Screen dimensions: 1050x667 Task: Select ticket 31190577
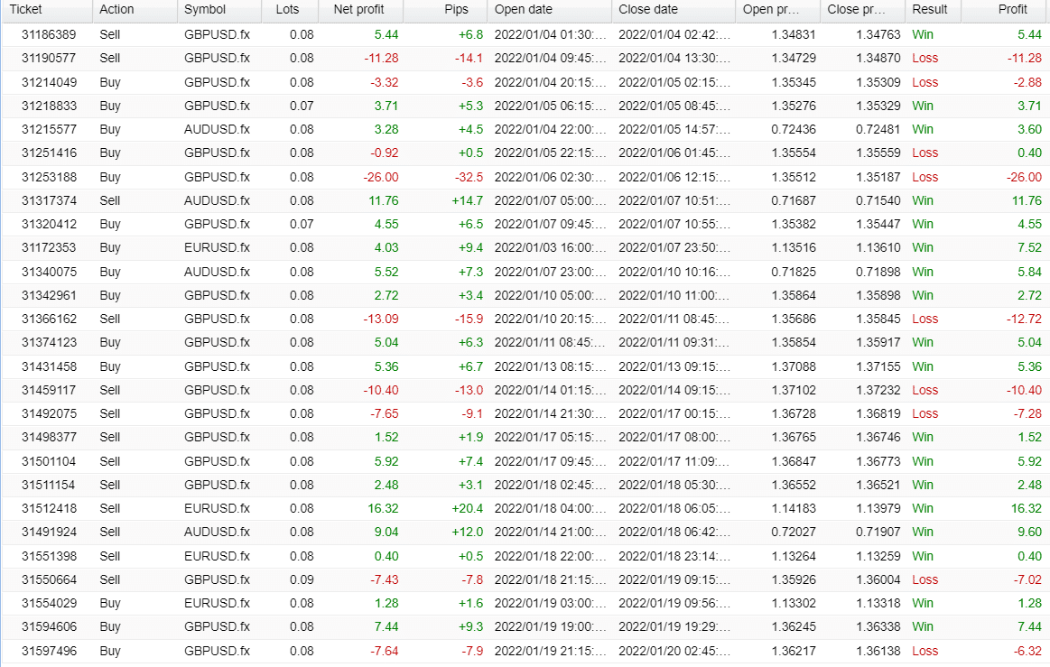click(49, 59)
